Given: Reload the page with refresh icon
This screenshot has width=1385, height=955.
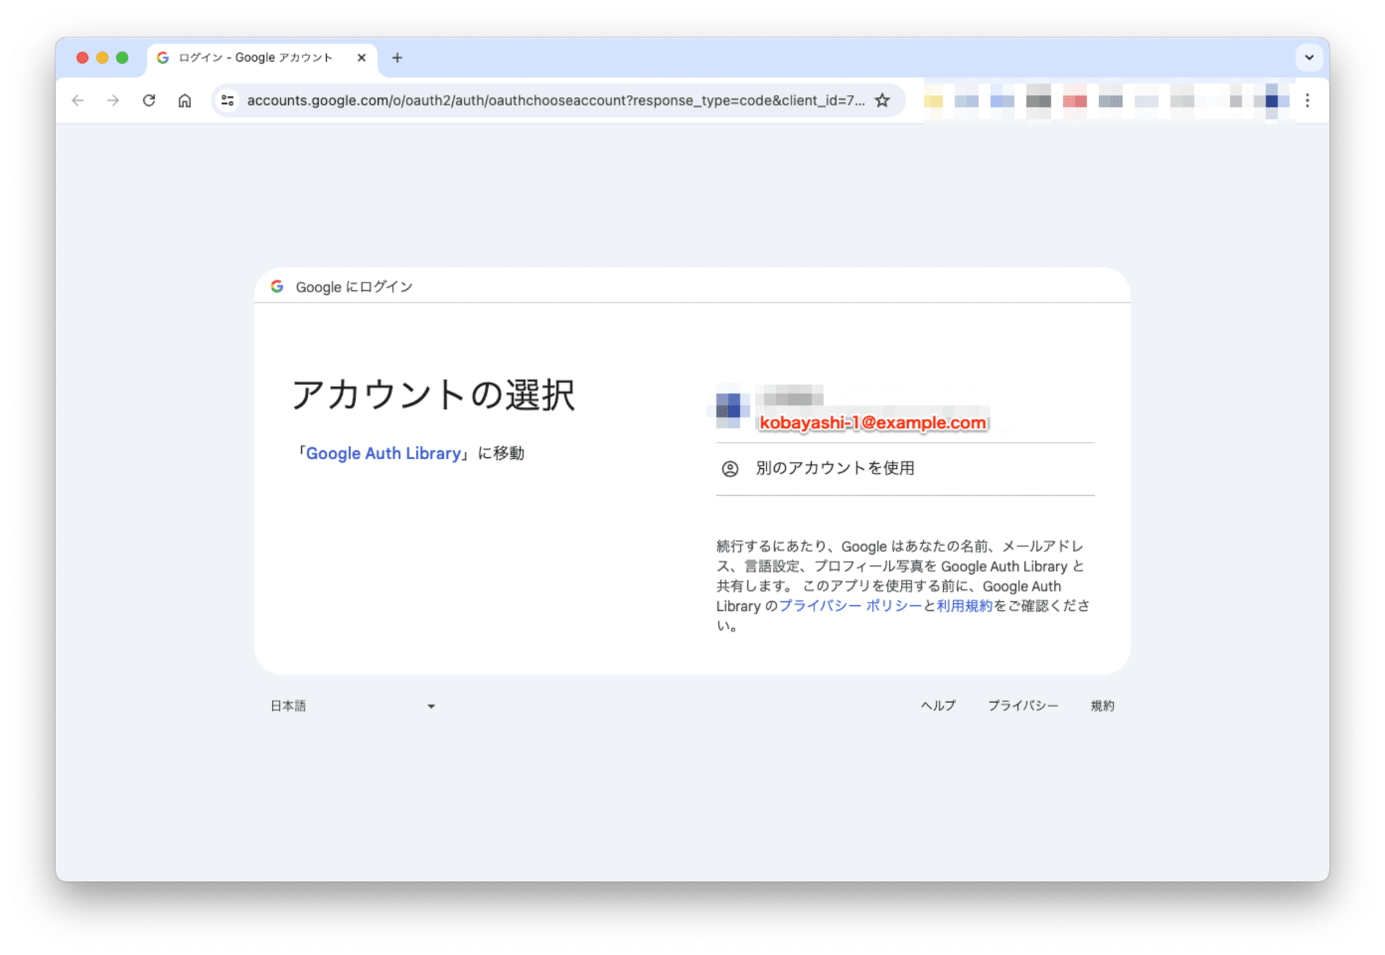Looking at the screenshot, I should click(x=149, y=100).
